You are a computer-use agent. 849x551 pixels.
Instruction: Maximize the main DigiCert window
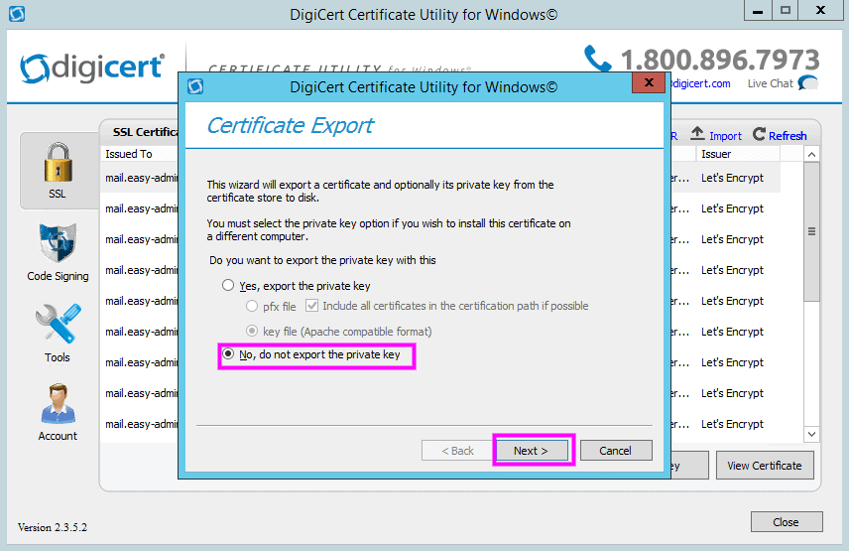[786, 11]
